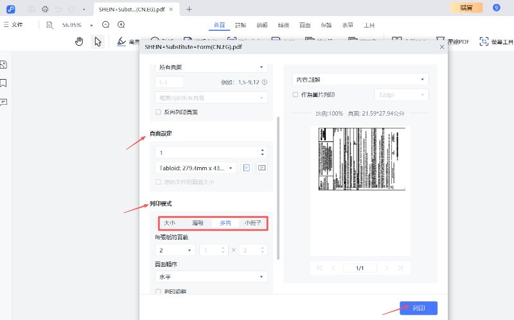Open the 72dpi resolution dropdown
Viewport: 514px width, 320px height.
click(x=401, y=94)
